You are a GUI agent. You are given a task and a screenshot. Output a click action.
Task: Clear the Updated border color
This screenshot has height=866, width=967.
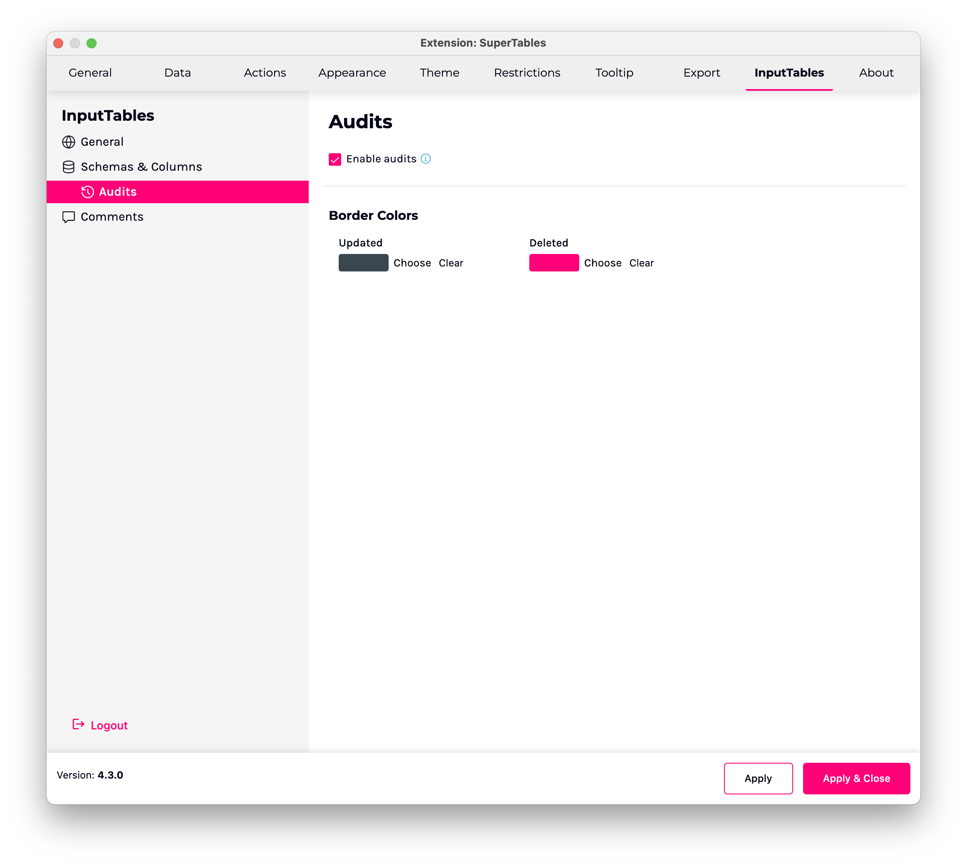450,263
